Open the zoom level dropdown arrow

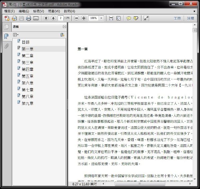(101, 18)
